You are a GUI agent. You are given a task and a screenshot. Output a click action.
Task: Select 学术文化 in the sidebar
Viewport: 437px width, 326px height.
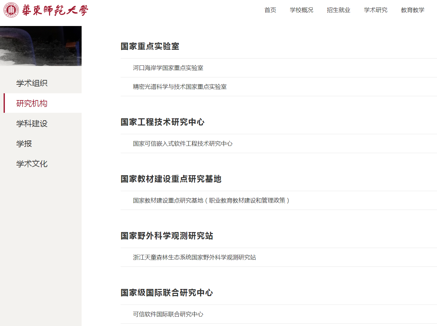[31, 164]
